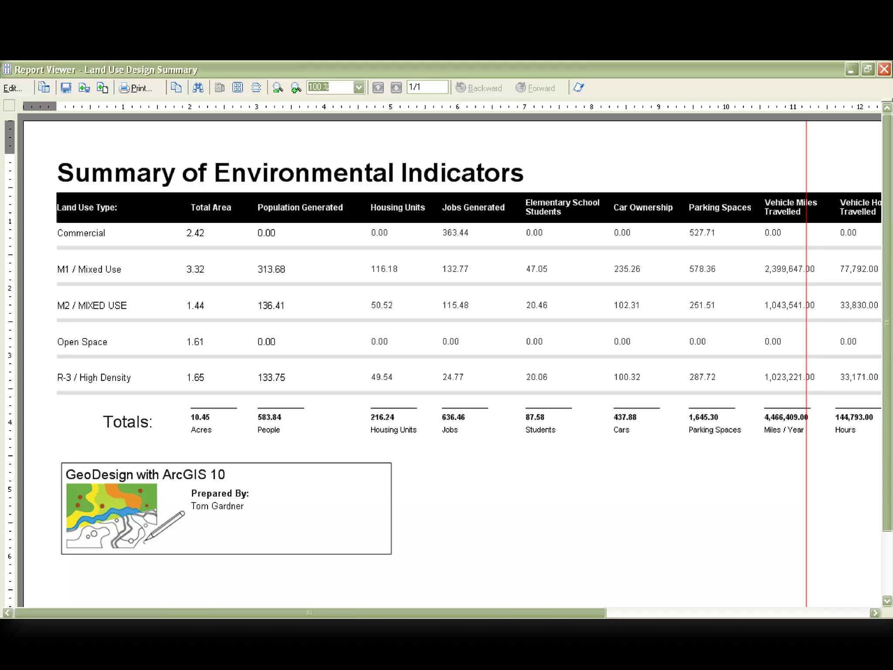This screenshot has width=893, height=670.
Task: Click the eraser icon at toolbar end
Action: pyautogui.click(x=579, y=88)
